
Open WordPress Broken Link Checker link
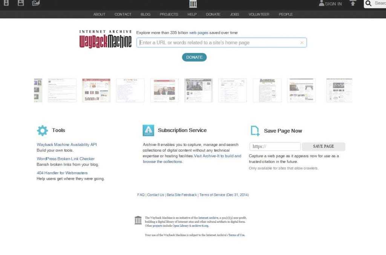tap(66, 159)
